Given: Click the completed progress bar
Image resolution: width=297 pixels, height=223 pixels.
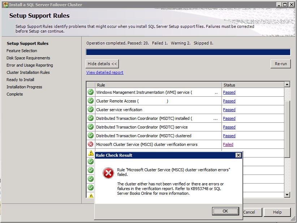Looking at the screenshot, I should (188, 52).
